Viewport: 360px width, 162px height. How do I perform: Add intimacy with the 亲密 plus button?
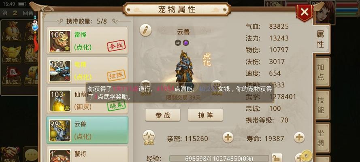tap(228, 138)
